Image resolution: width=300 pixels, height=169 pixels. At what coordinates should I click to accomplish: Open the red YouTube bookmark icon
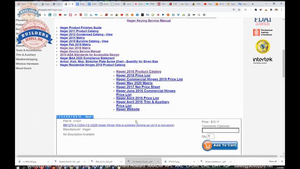pyautogui.click(x=122, y=15)
